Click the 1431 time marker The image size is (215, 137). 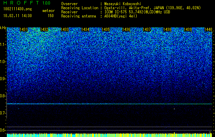coord(24,29)
